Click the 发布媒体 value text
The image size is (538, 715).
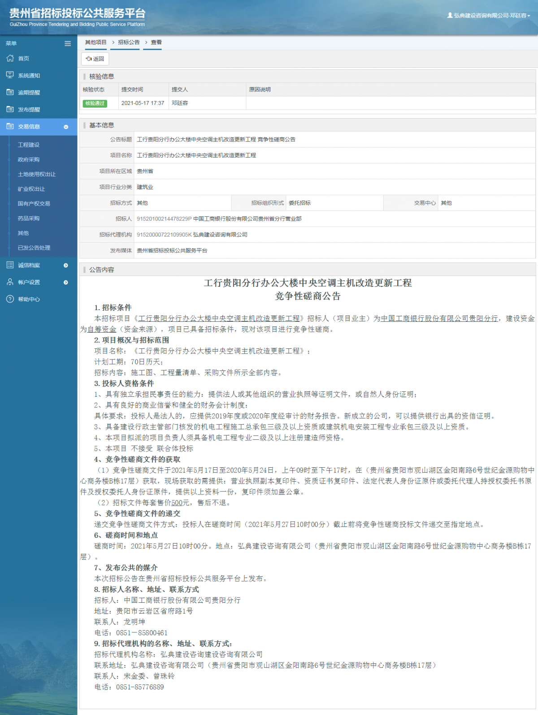(x=172, y=251)
